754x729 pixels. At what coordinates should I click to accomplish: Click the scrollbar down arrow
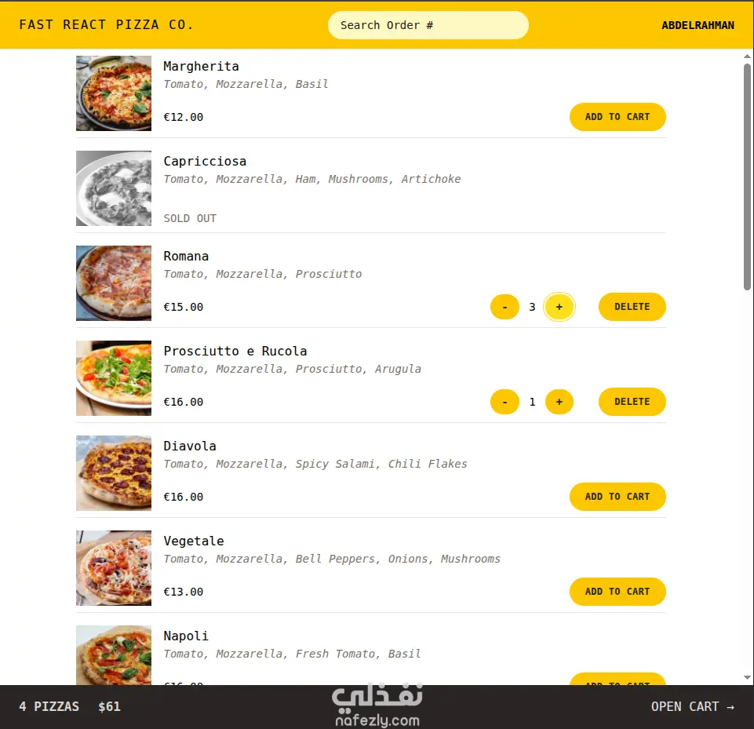747,677
